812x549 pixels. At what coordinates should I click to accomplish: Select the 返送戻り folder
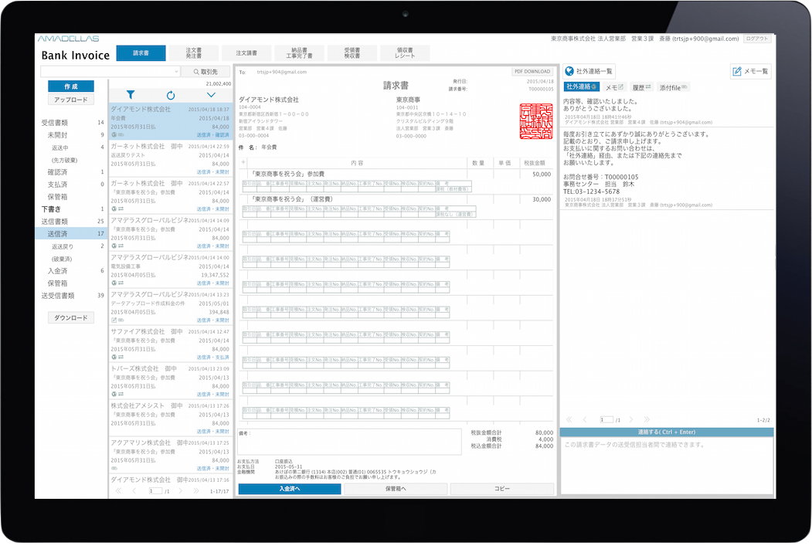(x=73, y=246)
